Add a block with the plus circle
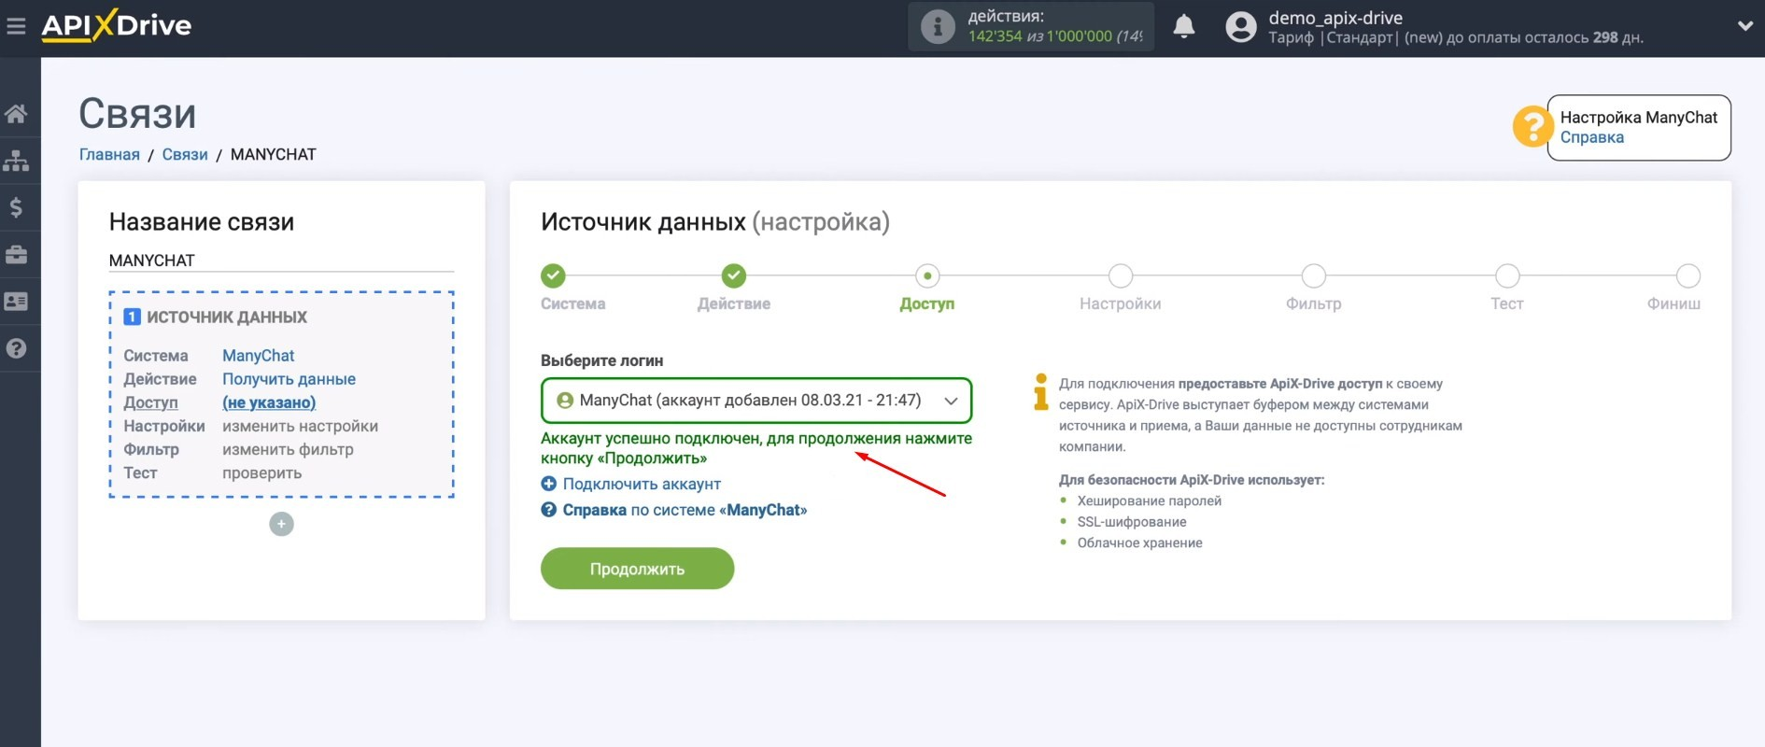Screen dimensions: 1765x747 [281, 524]
